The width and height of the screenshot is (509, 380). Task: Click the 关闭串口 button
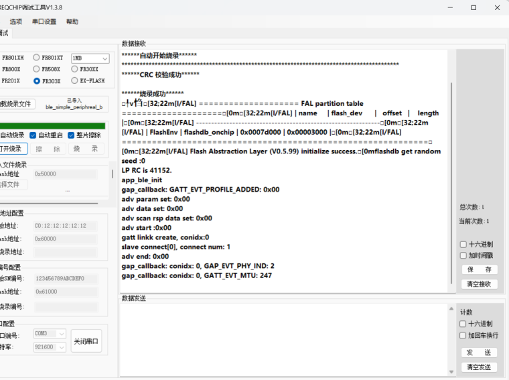(86, 340)
